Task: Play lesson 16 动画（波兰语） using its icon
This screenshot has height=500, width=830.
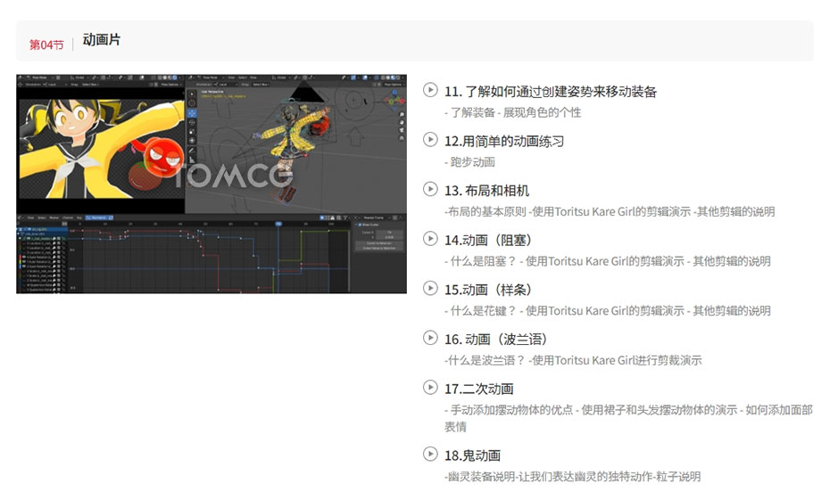Action: (430, 338)
